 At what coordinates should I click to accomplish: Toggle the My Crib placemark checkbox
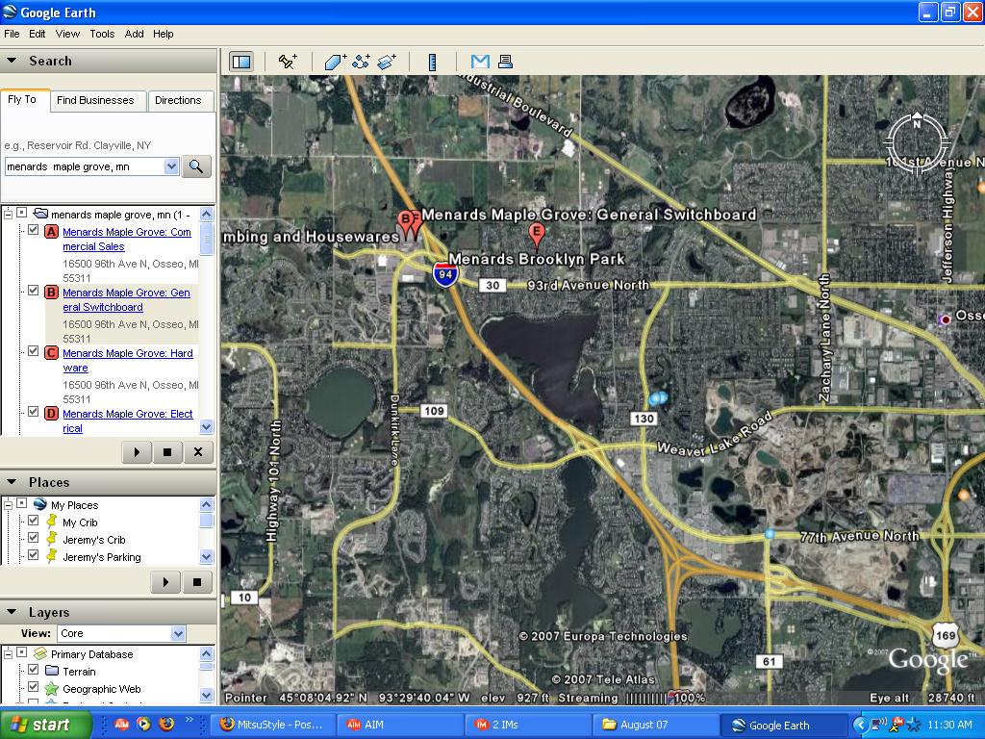tap(34, 522)
